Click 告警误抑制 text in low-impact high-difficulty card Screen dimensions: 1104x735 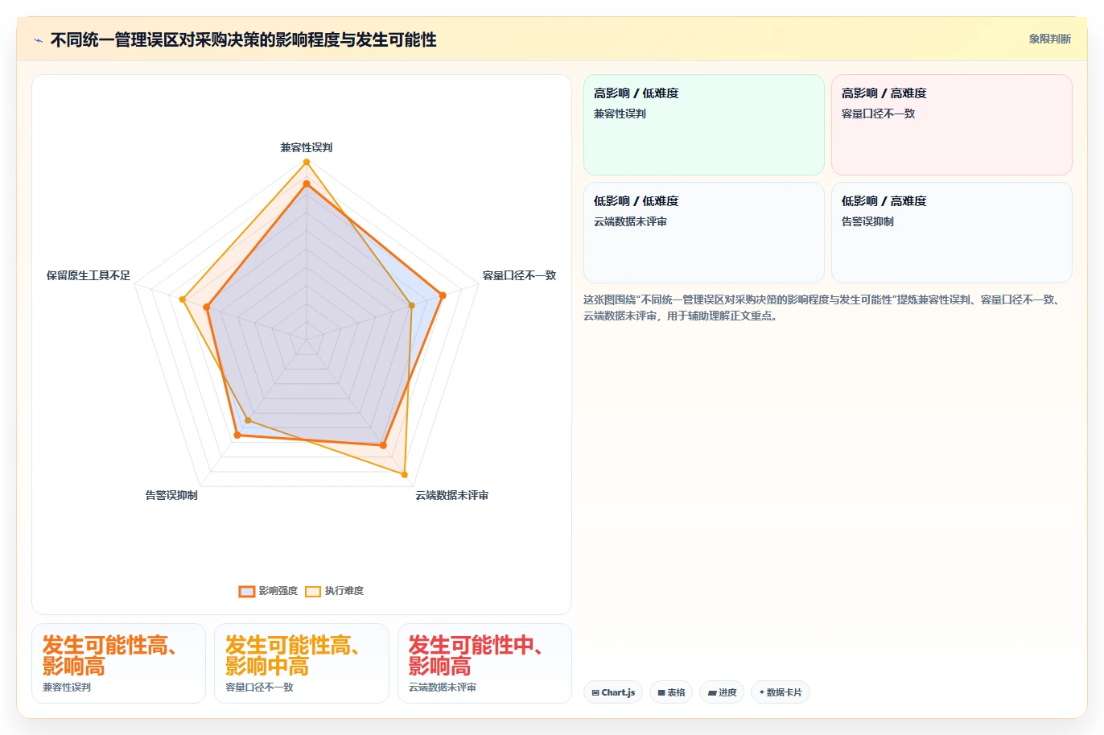(x=867, y=221)
